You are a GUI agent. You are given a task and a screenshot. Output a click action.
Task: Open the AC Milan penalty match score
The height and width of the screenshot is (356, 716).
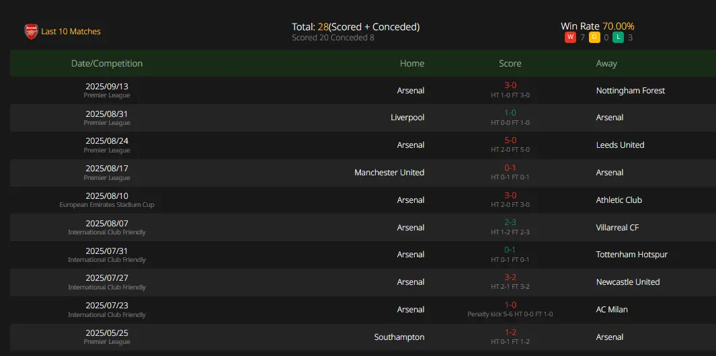click(510, 305)
